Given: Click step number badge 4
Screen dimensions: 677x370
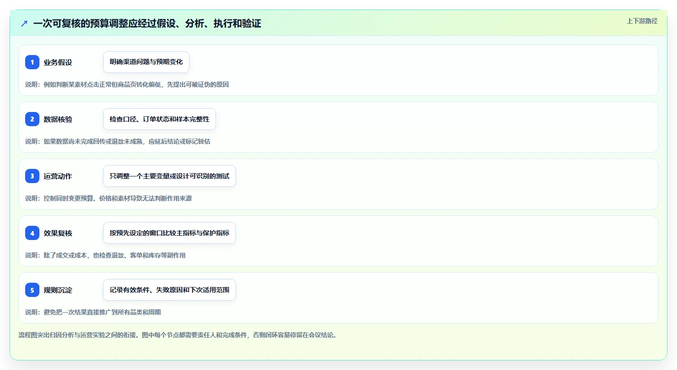Looking at the screenshot, I should (32, 233).
